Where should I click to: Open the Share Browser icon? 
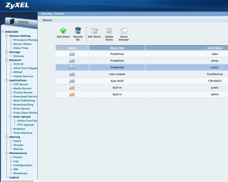[x=124, y=31]
